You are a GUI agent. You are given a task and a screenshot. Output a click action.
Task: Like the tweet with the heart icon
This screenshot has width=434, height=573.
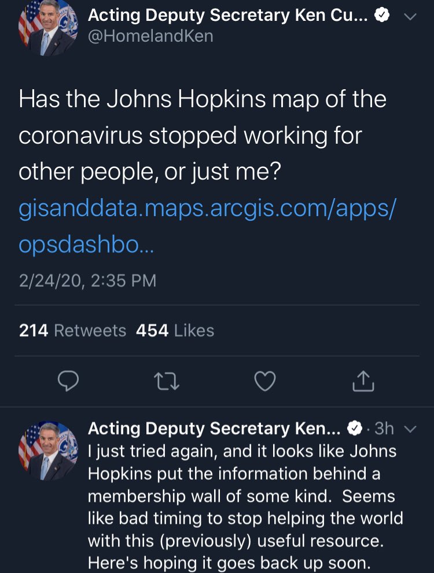pyautogui.click(x=265, y=381)
